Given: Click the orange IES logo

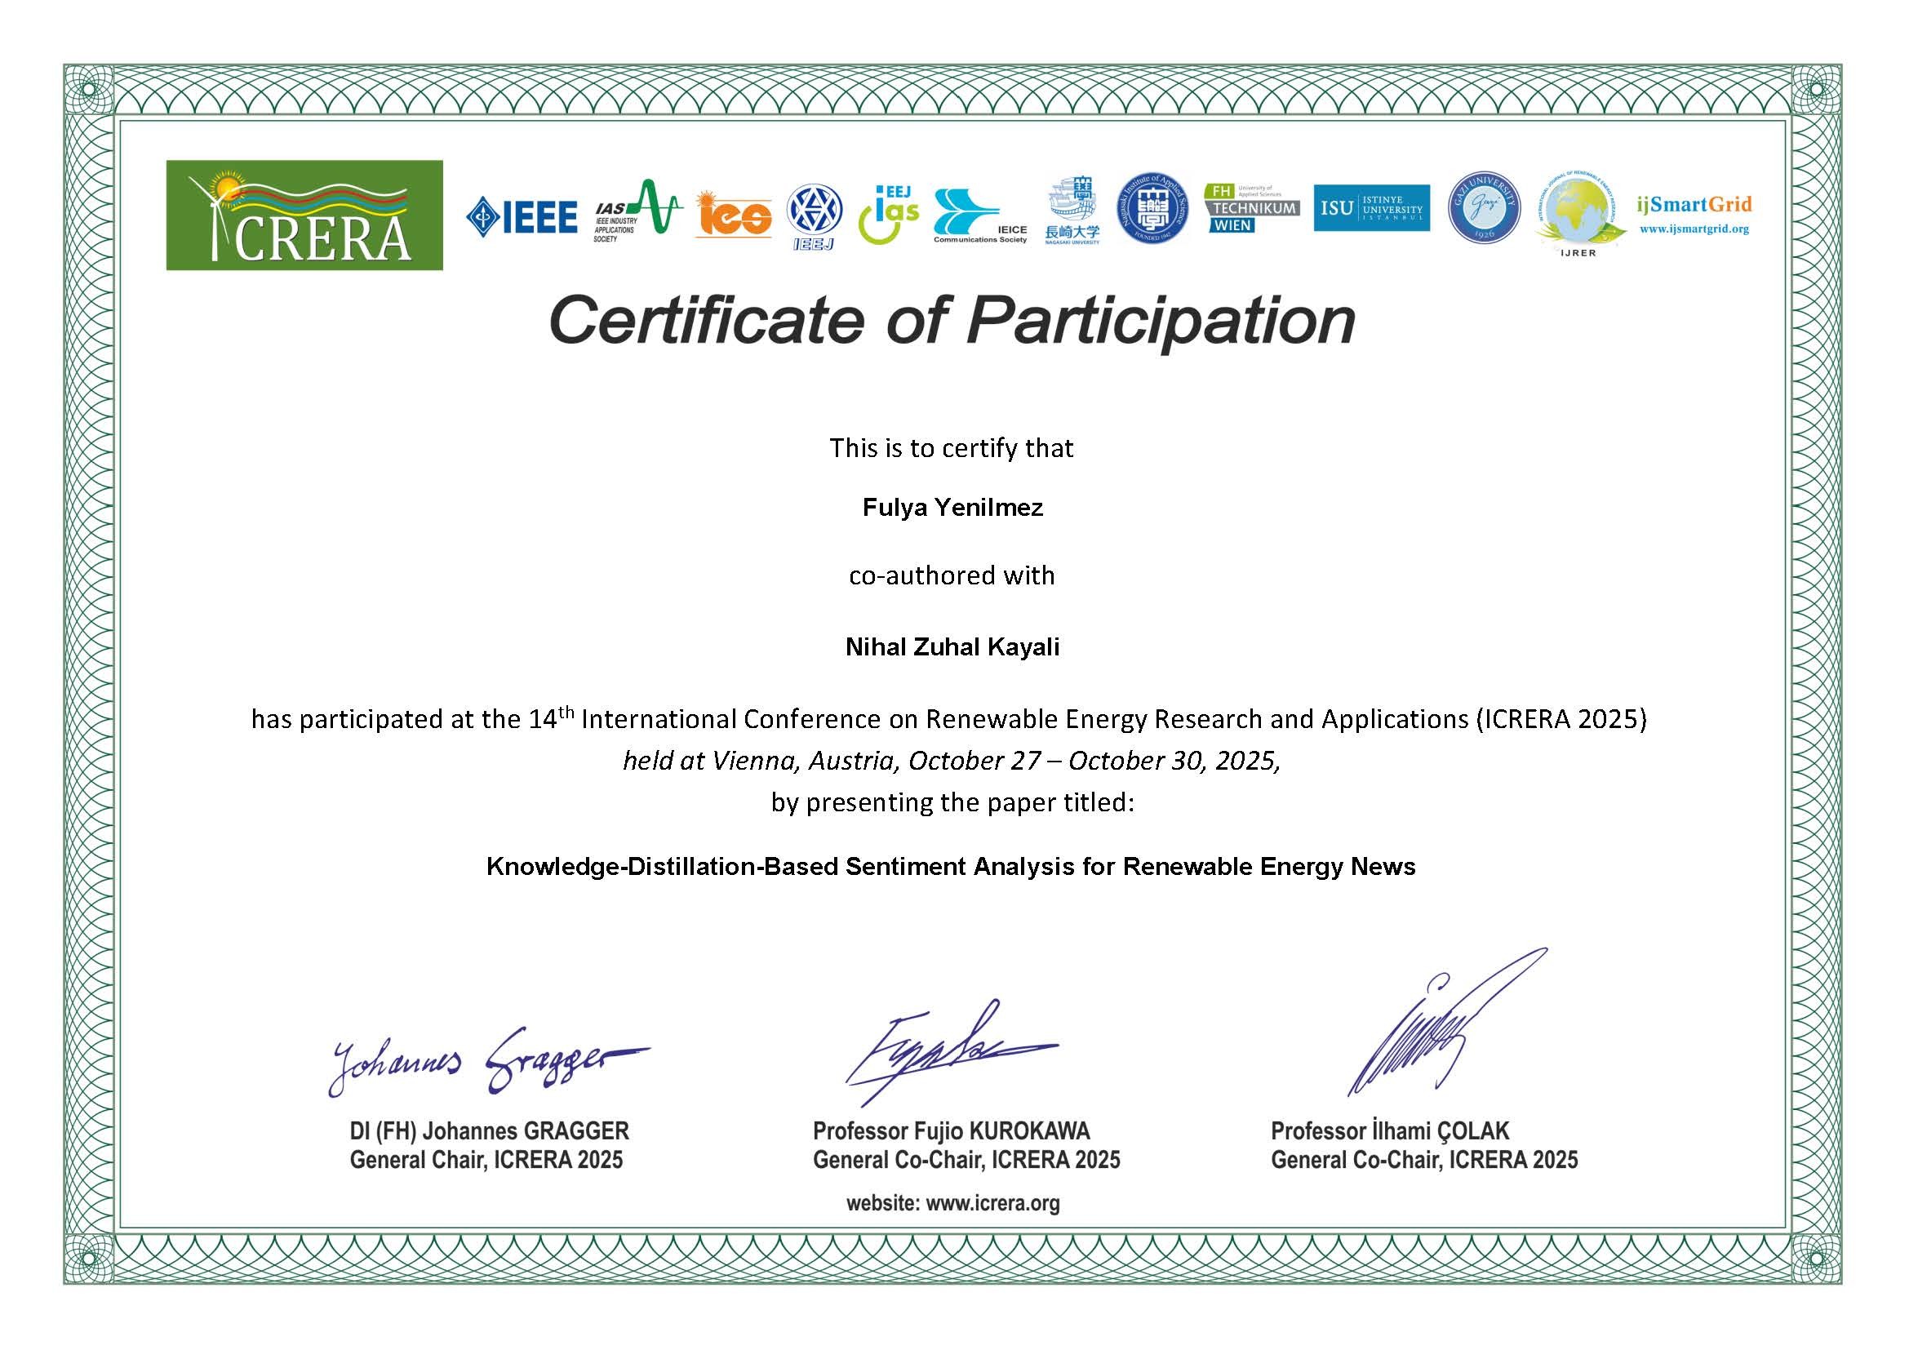Looking at the screenshot, I should tap(734, 215).
